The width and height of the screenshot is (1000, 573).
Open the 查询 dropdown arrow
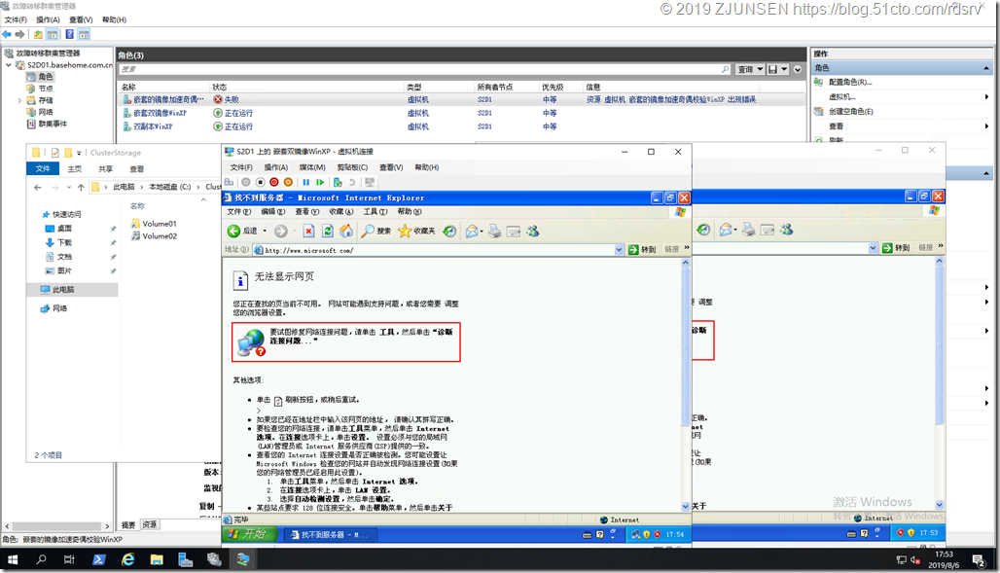pyautogui.click(x=760, y=69)
